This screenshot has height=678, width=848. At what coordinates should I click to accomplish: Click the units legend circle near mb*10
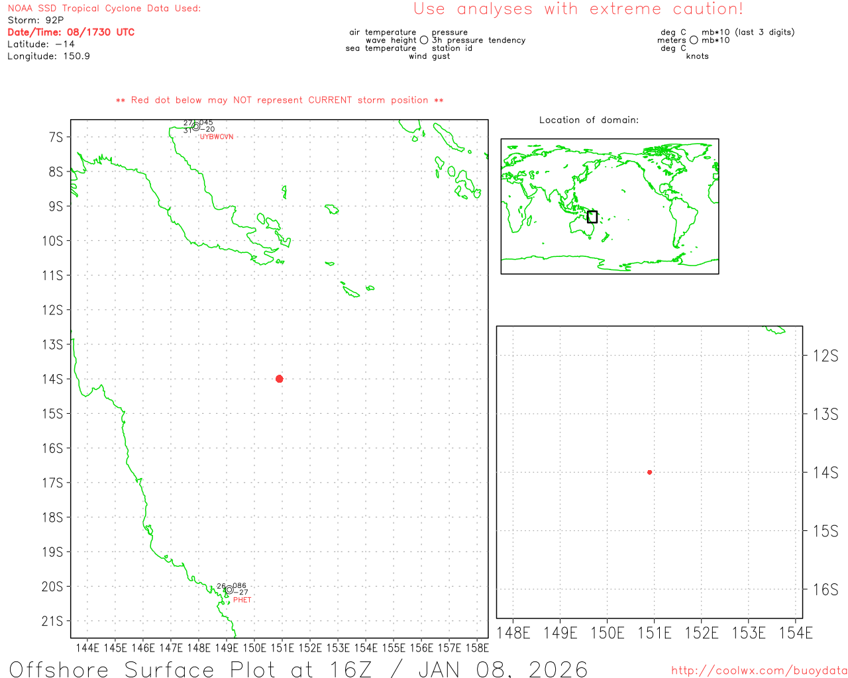(x=694, y=40)
